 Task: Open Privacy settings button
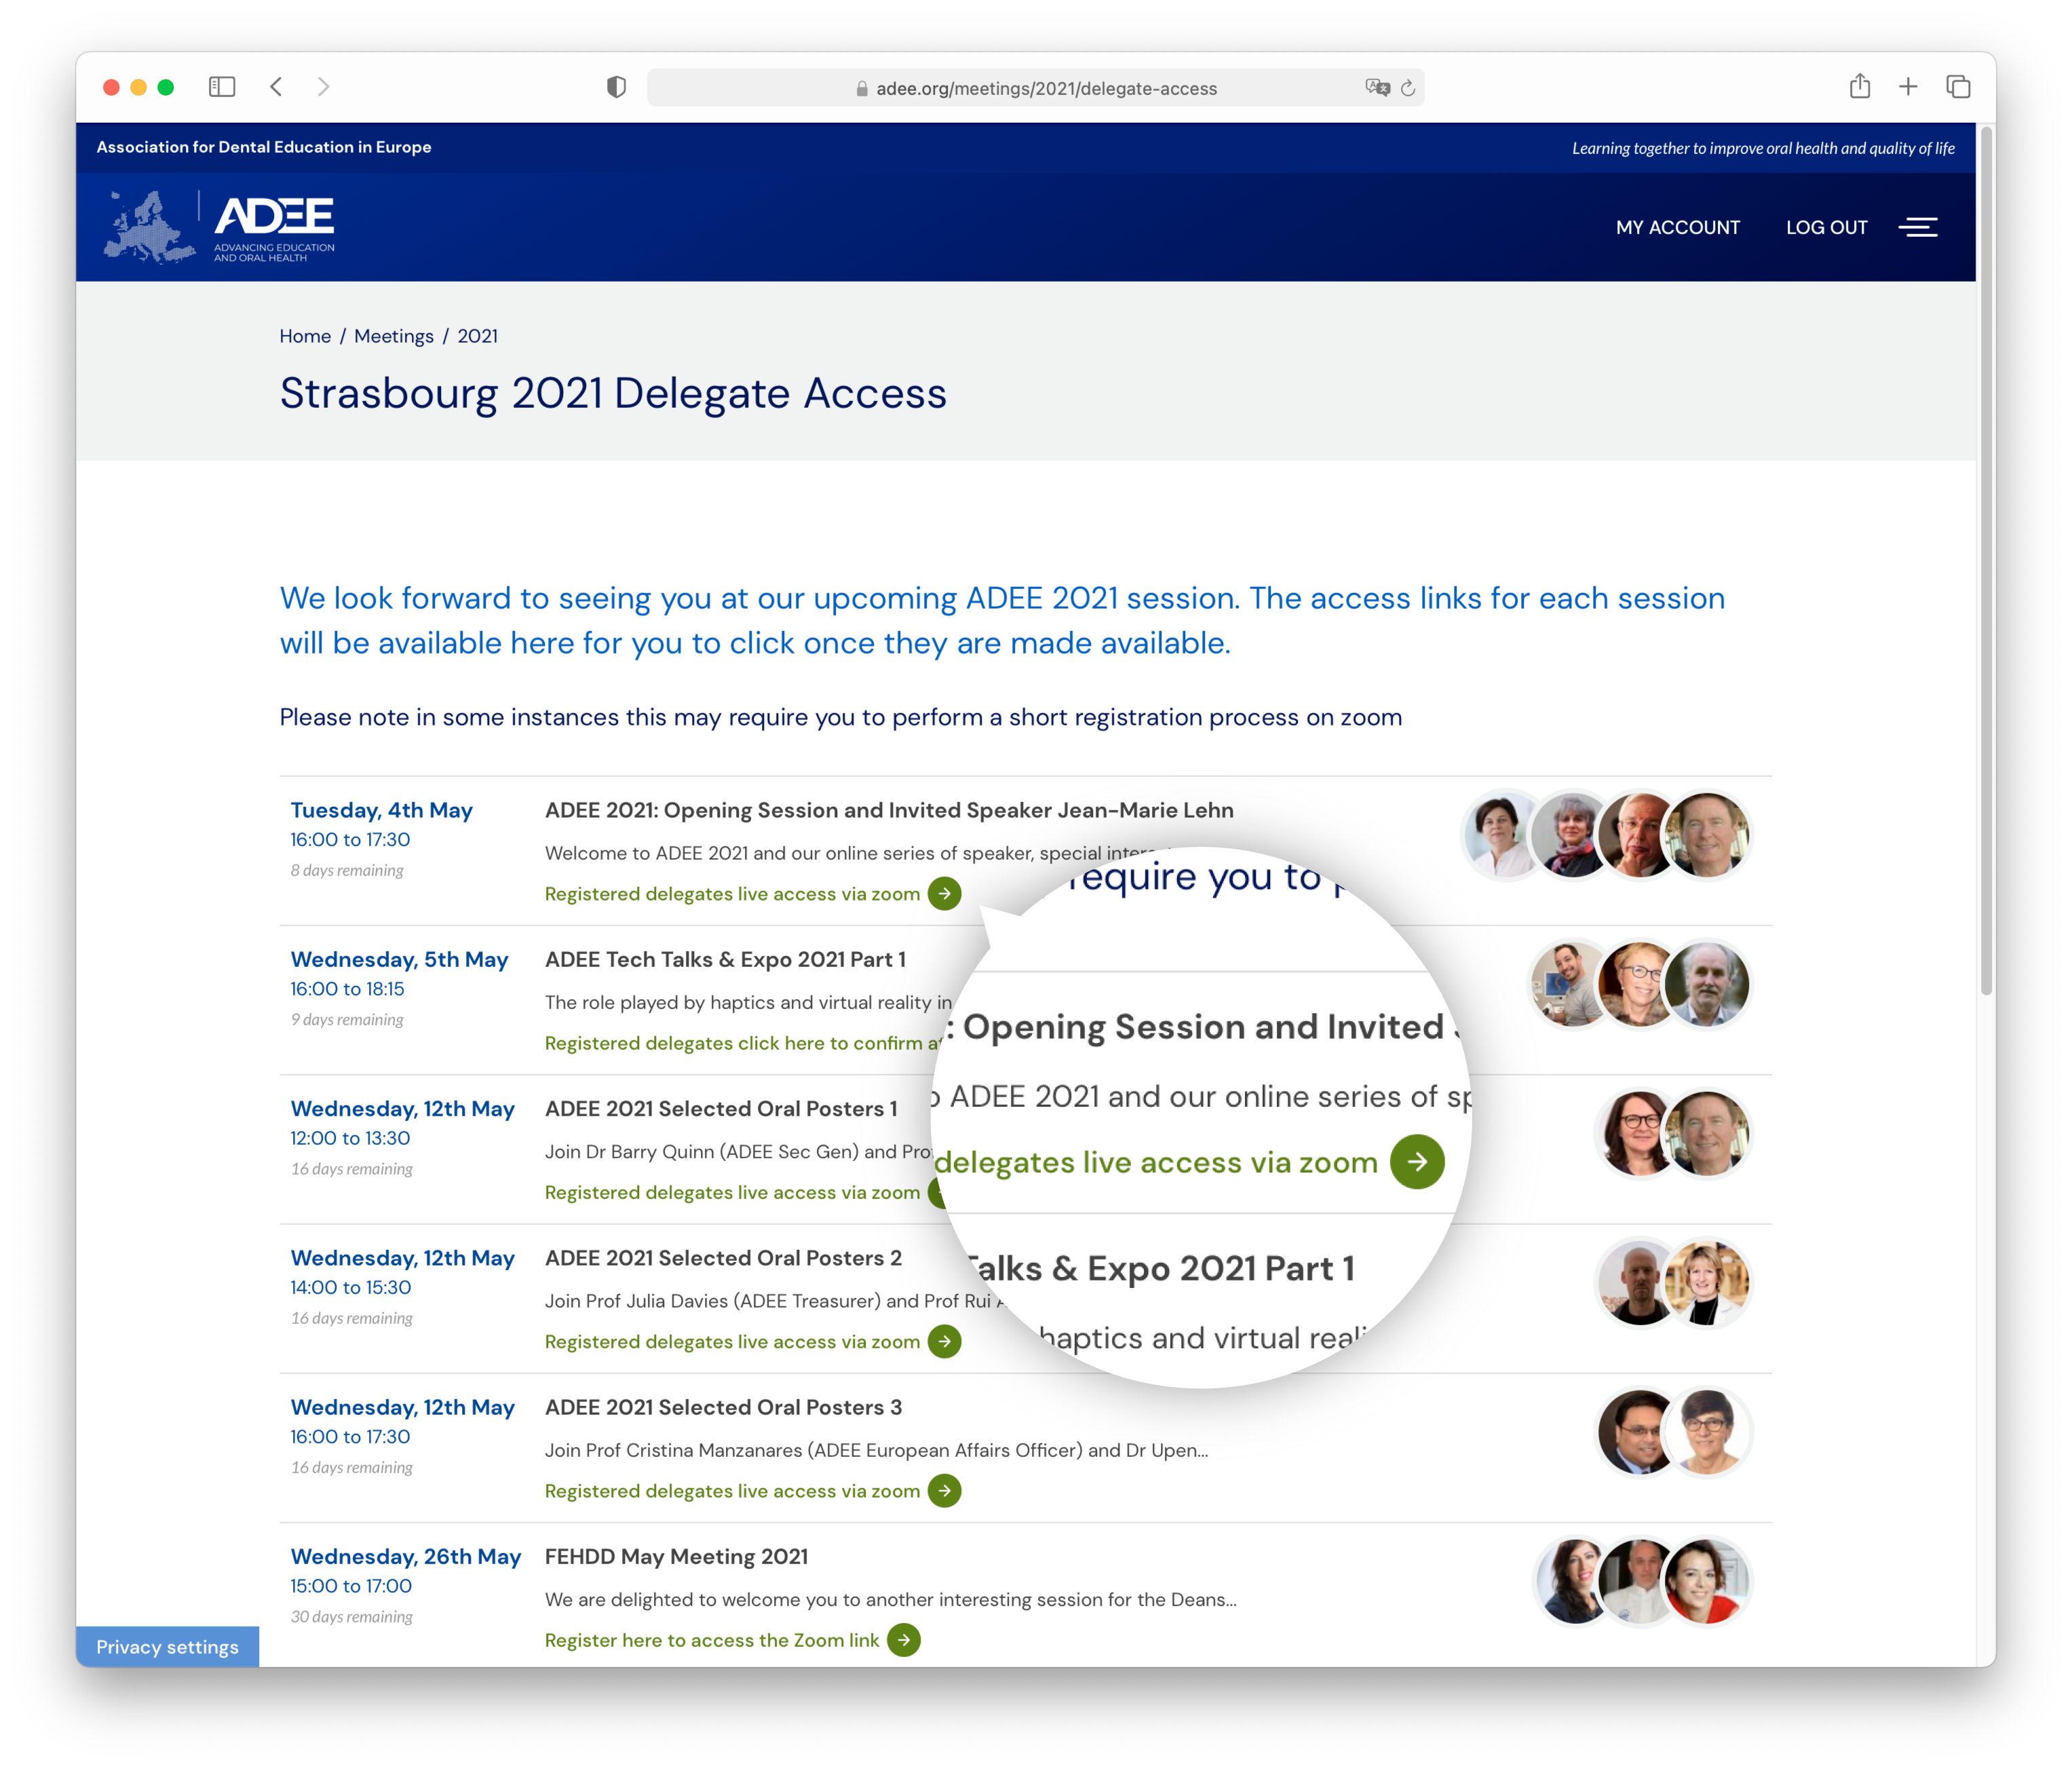click(167, 1646)
